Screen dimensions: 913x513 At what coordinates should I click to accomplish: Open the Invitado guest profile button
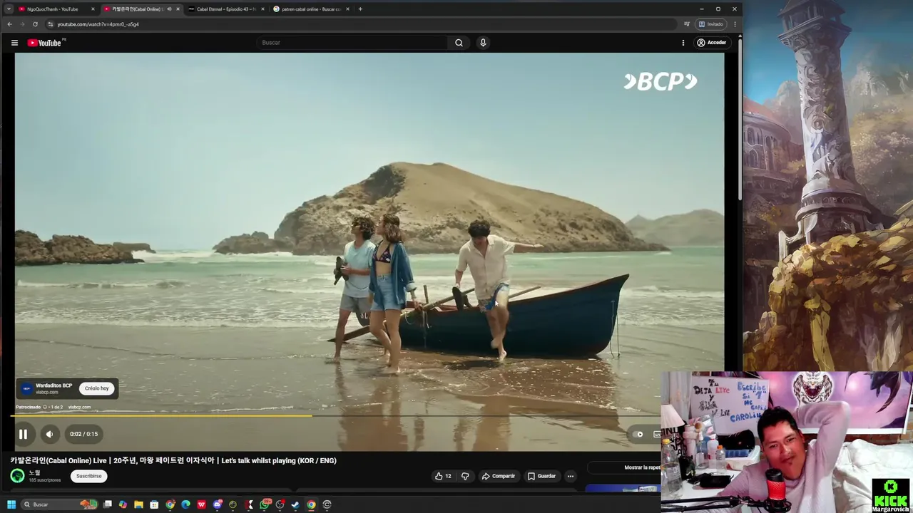tap(711, 24)
